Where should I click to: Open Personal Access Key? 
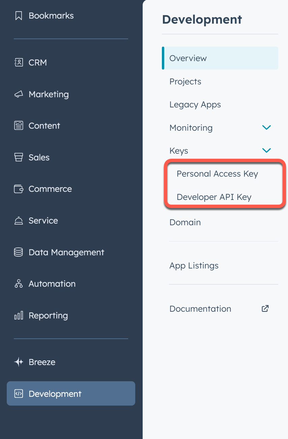(217, 174)
